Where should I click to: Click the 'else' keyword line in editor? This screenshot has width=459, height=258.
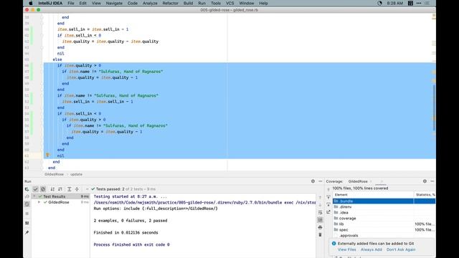click(57, 59)
